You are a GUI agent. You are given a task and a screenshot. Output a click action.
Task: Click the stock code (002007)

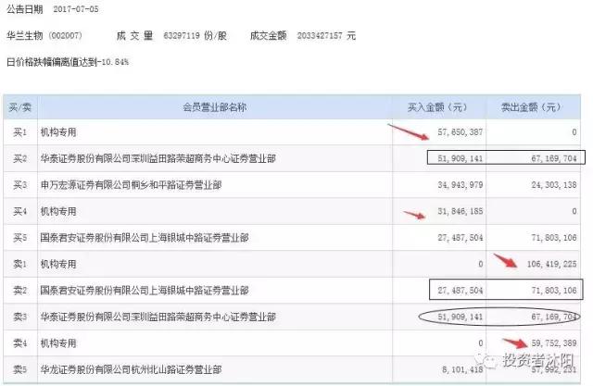coord(66,36)
